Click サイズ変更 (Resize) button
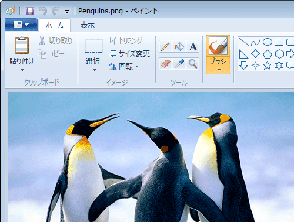The width and height of the screenshot is (294, 222). click(129, 53)
